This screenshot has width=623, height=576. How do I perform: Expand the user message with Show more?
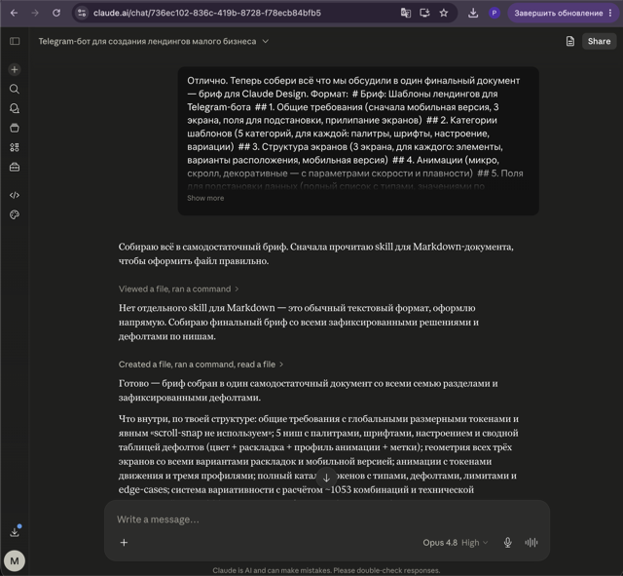(x=205, y=198)
